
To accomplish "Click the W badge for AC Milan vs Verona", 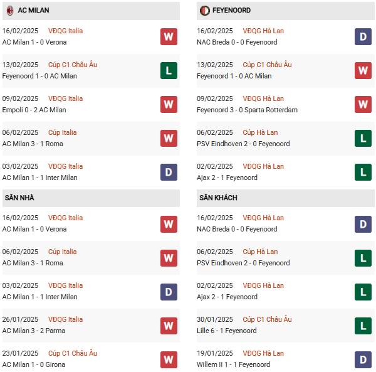I will (169, 36).
